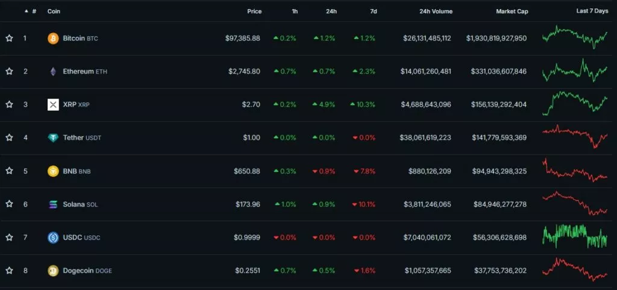Click the Dogecoin logo icon

(x=53, y=271)
